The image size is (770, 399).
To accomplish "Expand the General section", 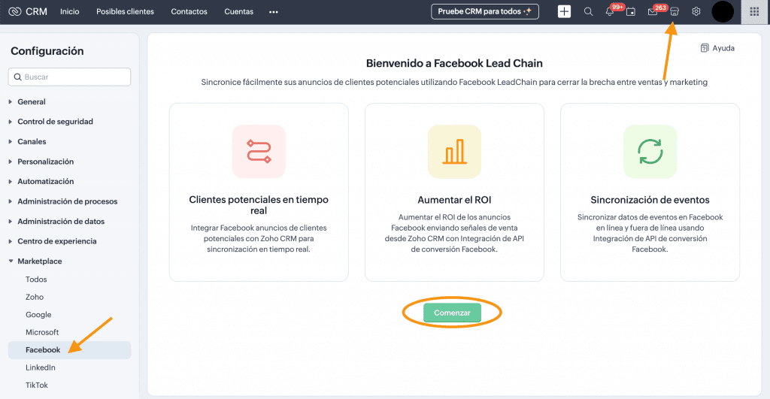I will click(x=32, y=101).
